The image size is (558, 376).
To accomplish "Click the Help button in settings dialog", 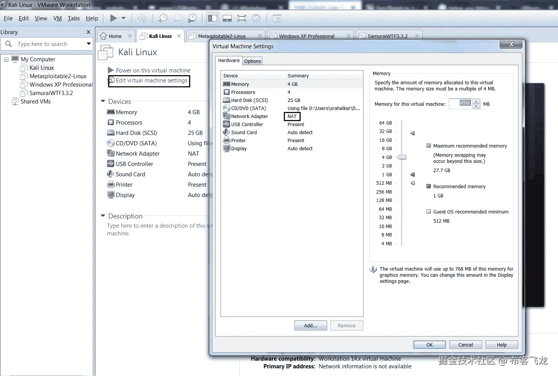I will [x=502, y=345].
